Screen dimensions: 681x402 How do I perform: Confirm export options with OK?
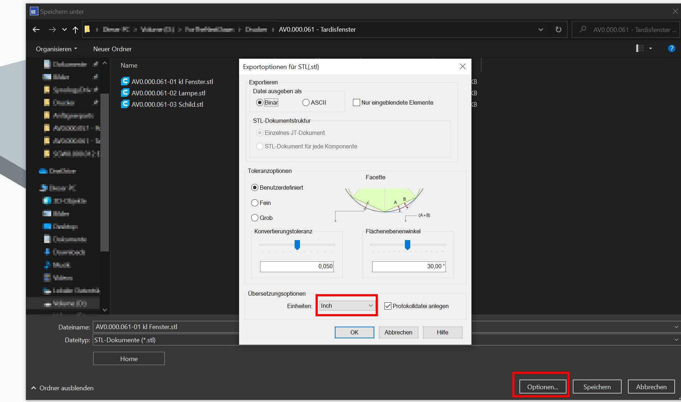tap(354, 332)
